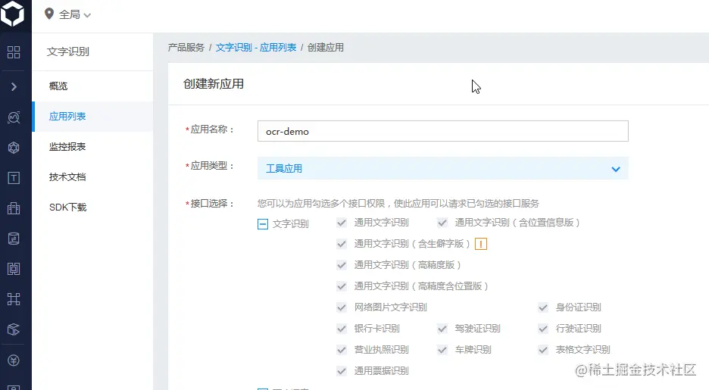709x390 pixels.
Task: Click the location pin icon beside 全局
Action: pyautogui.click(x=49, y=14)
